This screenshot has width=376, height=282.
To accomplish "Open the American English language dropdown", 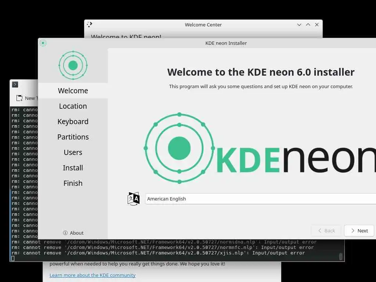I will 260,199.
